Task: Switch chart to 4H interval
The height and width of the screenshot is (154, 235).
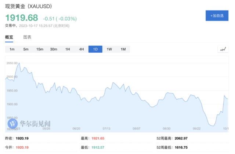Action: pos(82,49)
